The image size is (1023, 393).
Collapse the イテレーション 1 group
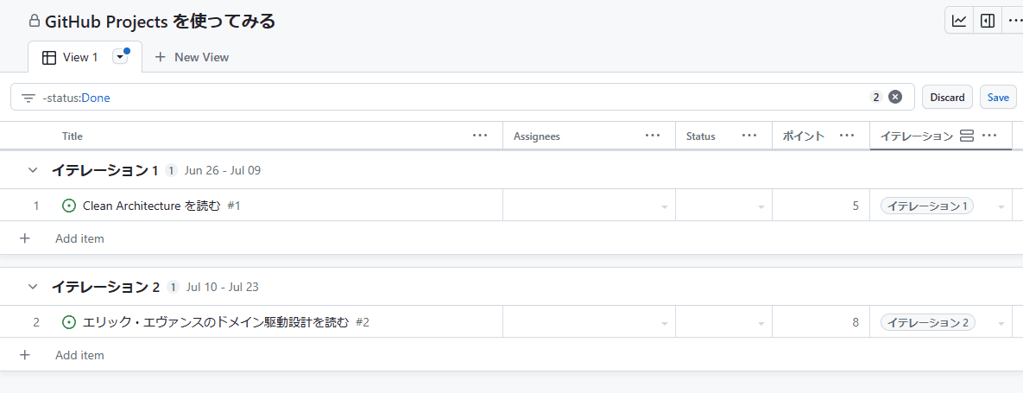pos(33,170)
